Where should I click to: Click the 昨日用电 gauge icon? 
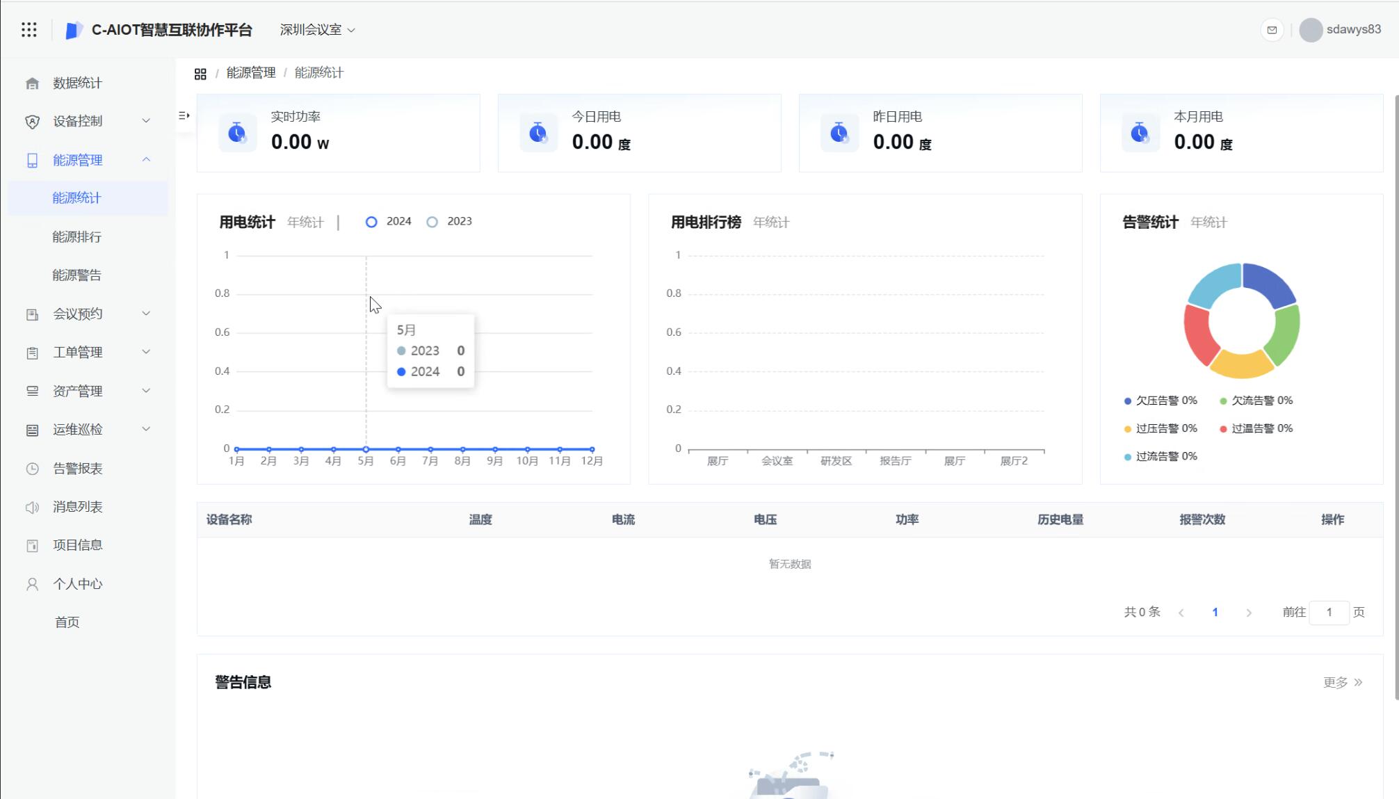click(839, 132)
